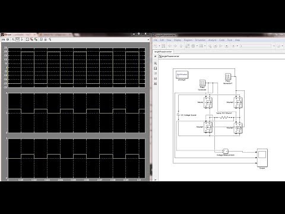
Task: Open the Simulation menu in Simulink
Action: click(200, 40)
